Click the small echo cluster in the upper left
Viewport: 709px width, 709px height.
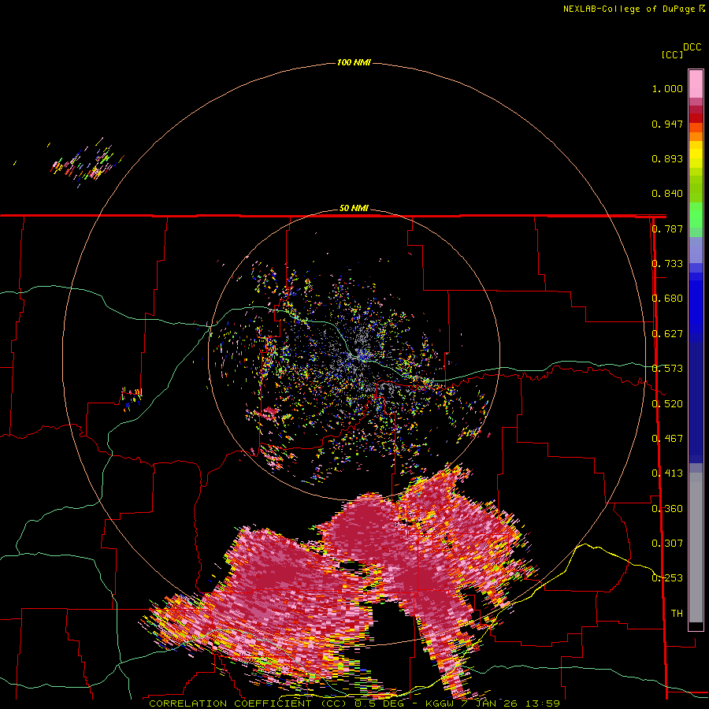(86, 163)
